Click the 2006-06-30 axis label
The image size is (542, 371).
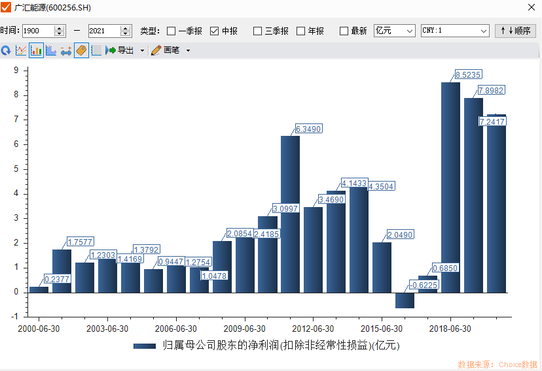pos(176,329)
